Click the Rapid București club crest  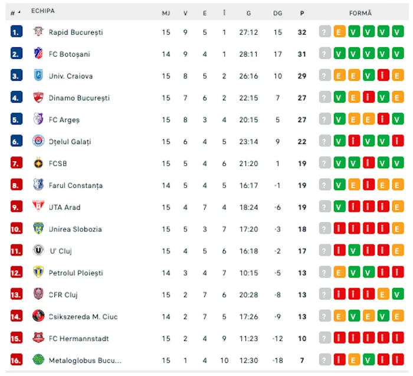[x=38, y=32]
